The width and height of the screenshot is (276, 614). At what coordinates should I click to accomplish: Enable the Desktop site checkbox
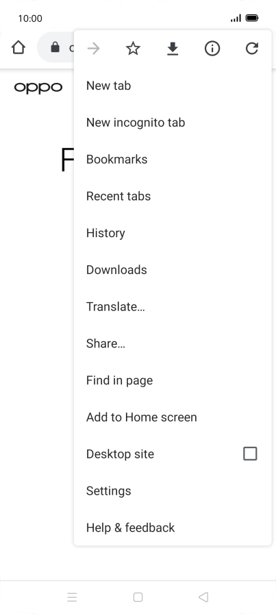(x=250, y=454)
